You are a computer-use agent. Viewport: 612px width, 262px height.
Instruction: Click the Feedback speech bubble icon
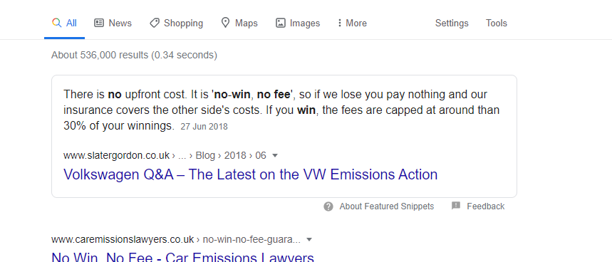pos(456,206)
